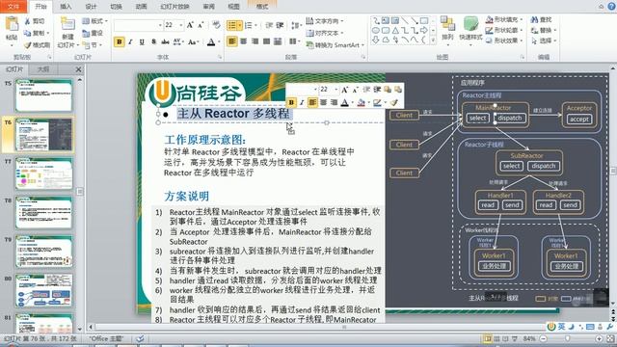Click zoom in plus button

599,338
